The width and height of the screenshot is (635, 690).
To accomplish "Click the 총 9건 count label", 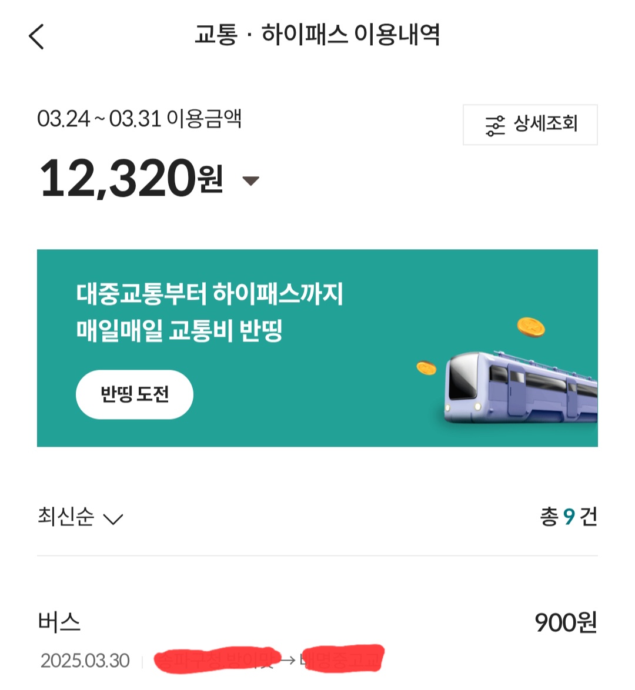I will click(x=568, y=517).
